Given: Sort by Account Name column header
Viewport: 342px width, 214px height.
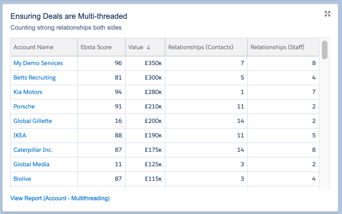Looking at the screenshot, I should pyautogui.click(x=34, y=47).
